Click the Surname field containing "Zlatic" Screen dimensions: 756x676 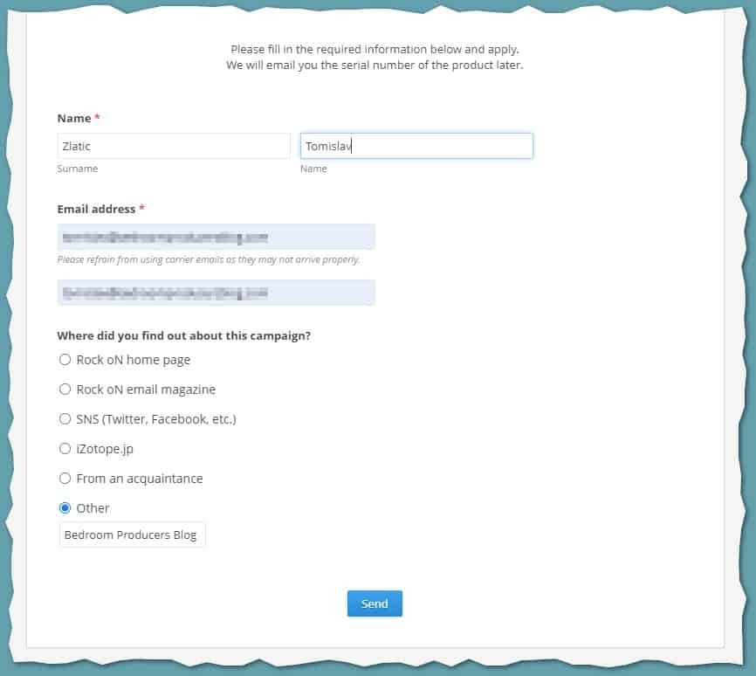point(173,146)
